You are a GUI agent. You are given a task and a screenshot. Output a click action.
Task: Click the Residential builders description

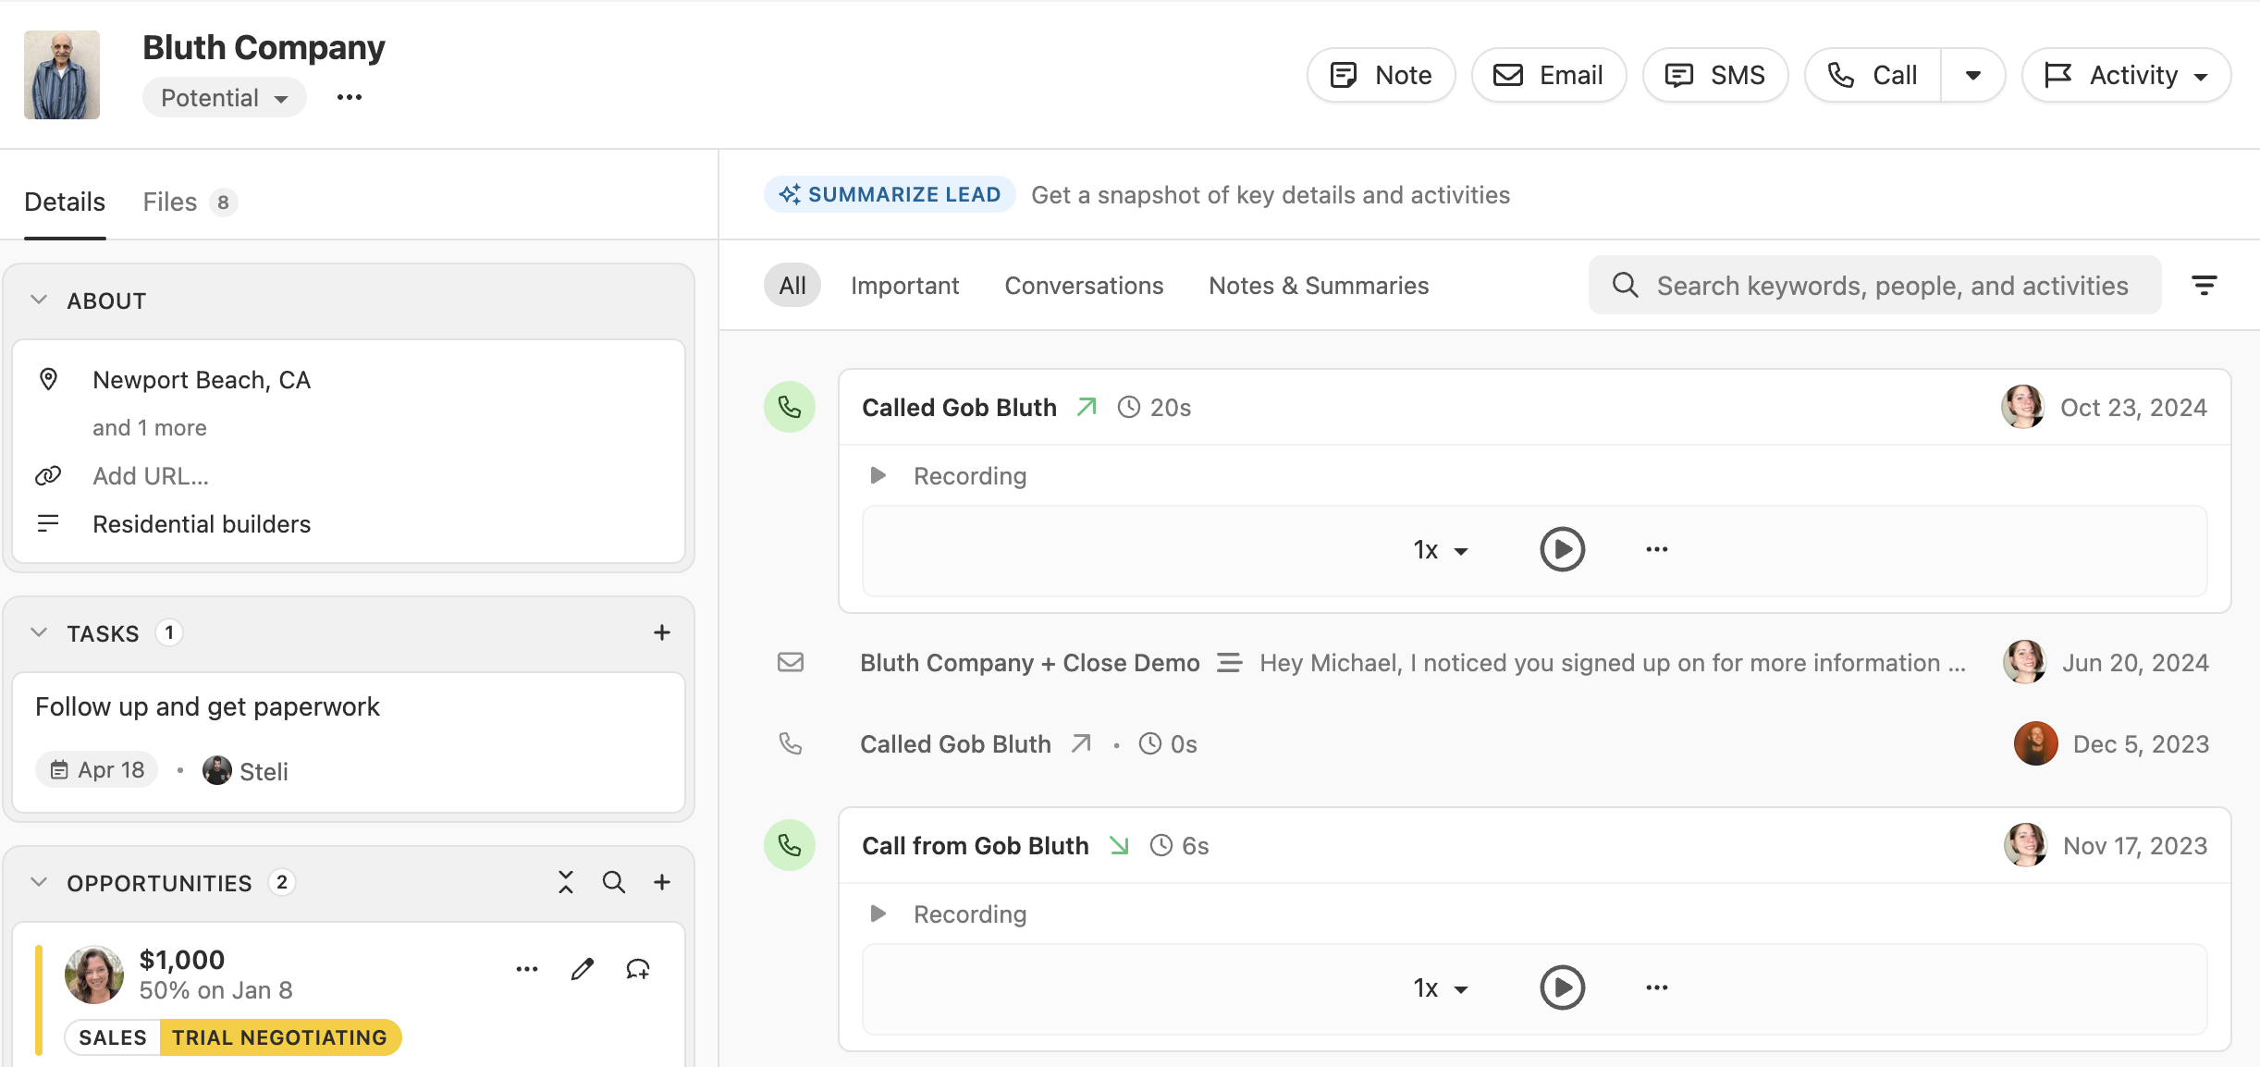(202, 523)
